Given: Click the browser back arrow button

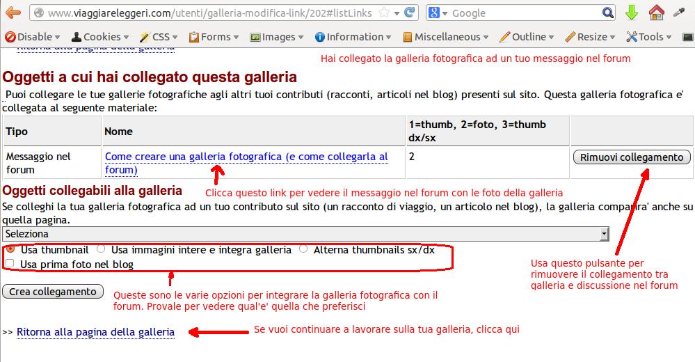Looking at the screenshot, I should (x=13, y=13).
